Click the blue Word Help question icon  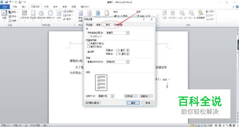pyautogui.click(x=237, y=7)
